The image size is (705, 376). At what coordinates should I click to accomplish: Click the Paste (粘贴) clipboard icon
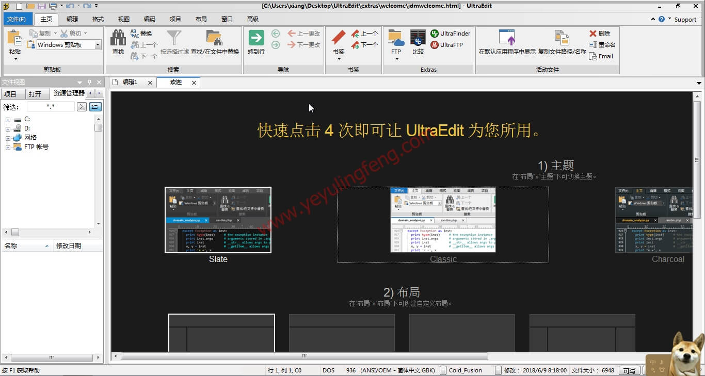[x=15, y=38]
